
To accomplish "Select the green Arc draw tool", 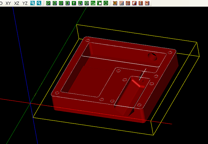I will 80,3.
